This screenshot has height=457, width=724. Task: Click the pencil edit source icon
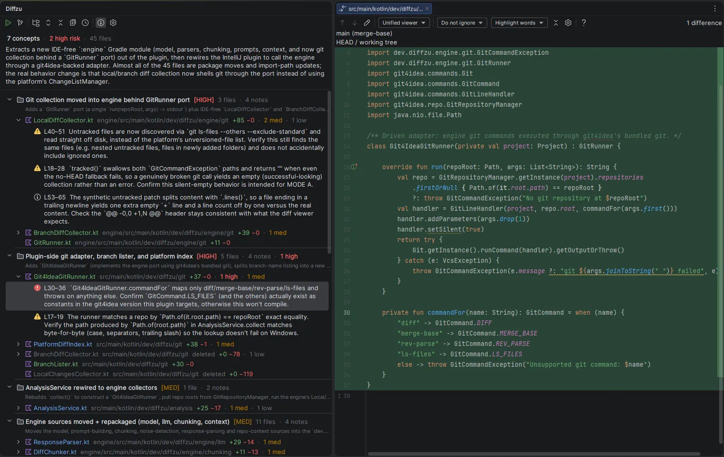367,23
